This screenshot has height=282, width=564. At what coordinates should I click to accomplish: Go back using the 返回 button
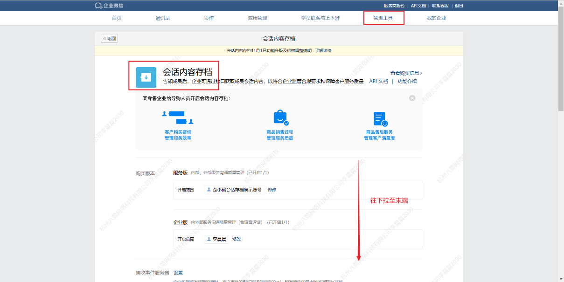(x=110, y=39)
